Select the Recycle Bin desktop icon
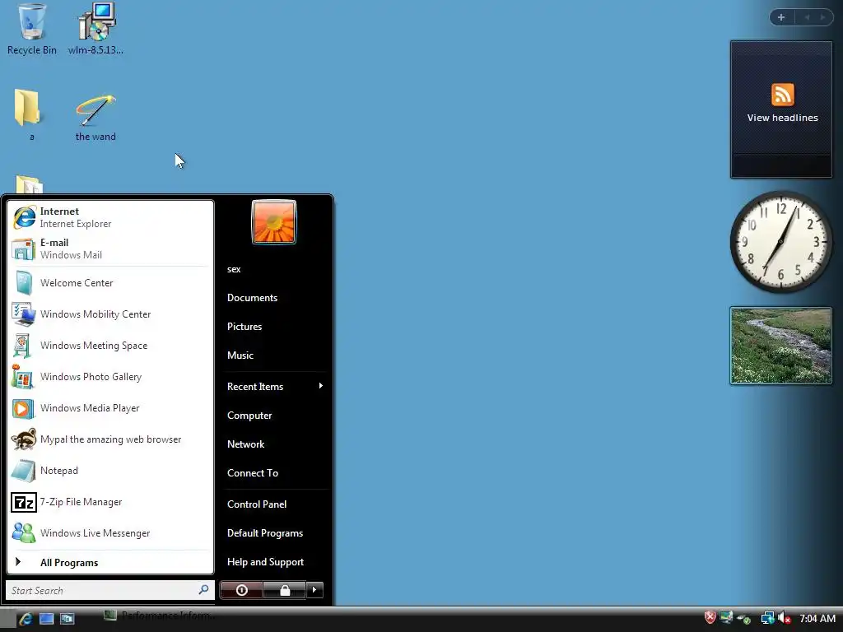The width and height of the screenshot is (843, 632). coord(32,29)
